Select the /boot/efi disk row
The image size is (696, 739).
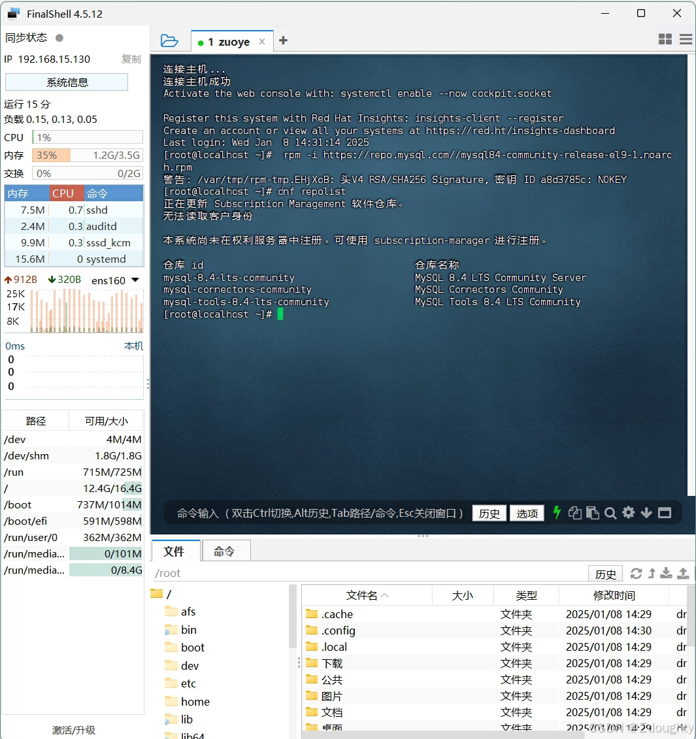point(73,521)
